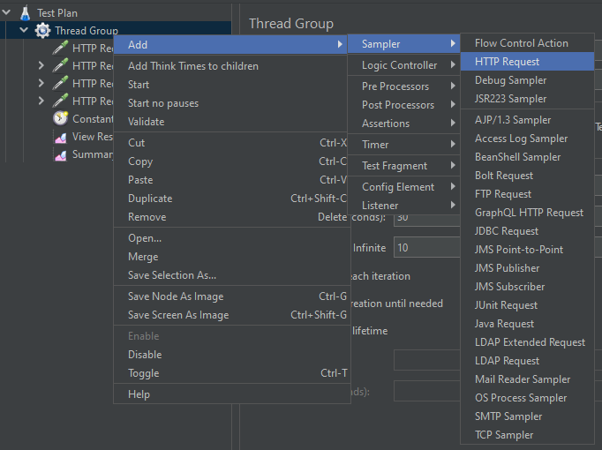The image size is (602, 450).
Task: Add a JMS Point-to-Point sampler
Action: 528,250
